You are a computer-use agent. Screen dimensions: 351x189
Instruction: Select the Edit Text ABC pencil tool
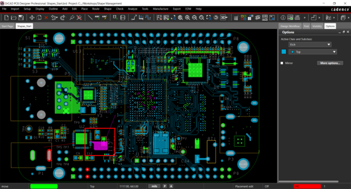pos(104,18)
